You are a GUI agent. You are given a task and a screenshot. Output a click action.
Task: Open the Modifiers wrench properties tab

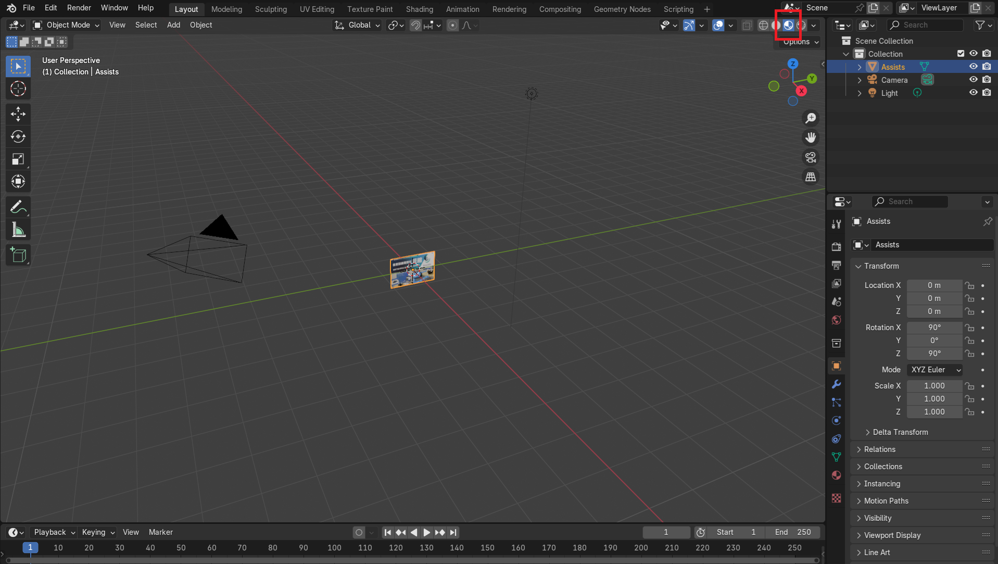coord(836,384)
